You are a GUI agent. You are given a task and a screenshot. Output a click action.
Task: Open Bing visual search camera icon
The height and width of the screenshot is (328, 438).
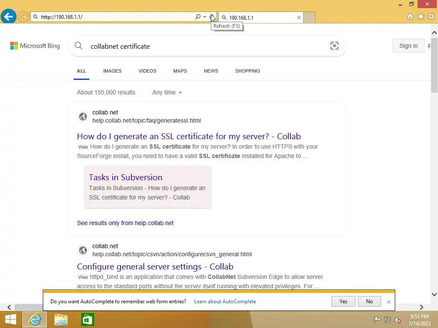[334, 46]
